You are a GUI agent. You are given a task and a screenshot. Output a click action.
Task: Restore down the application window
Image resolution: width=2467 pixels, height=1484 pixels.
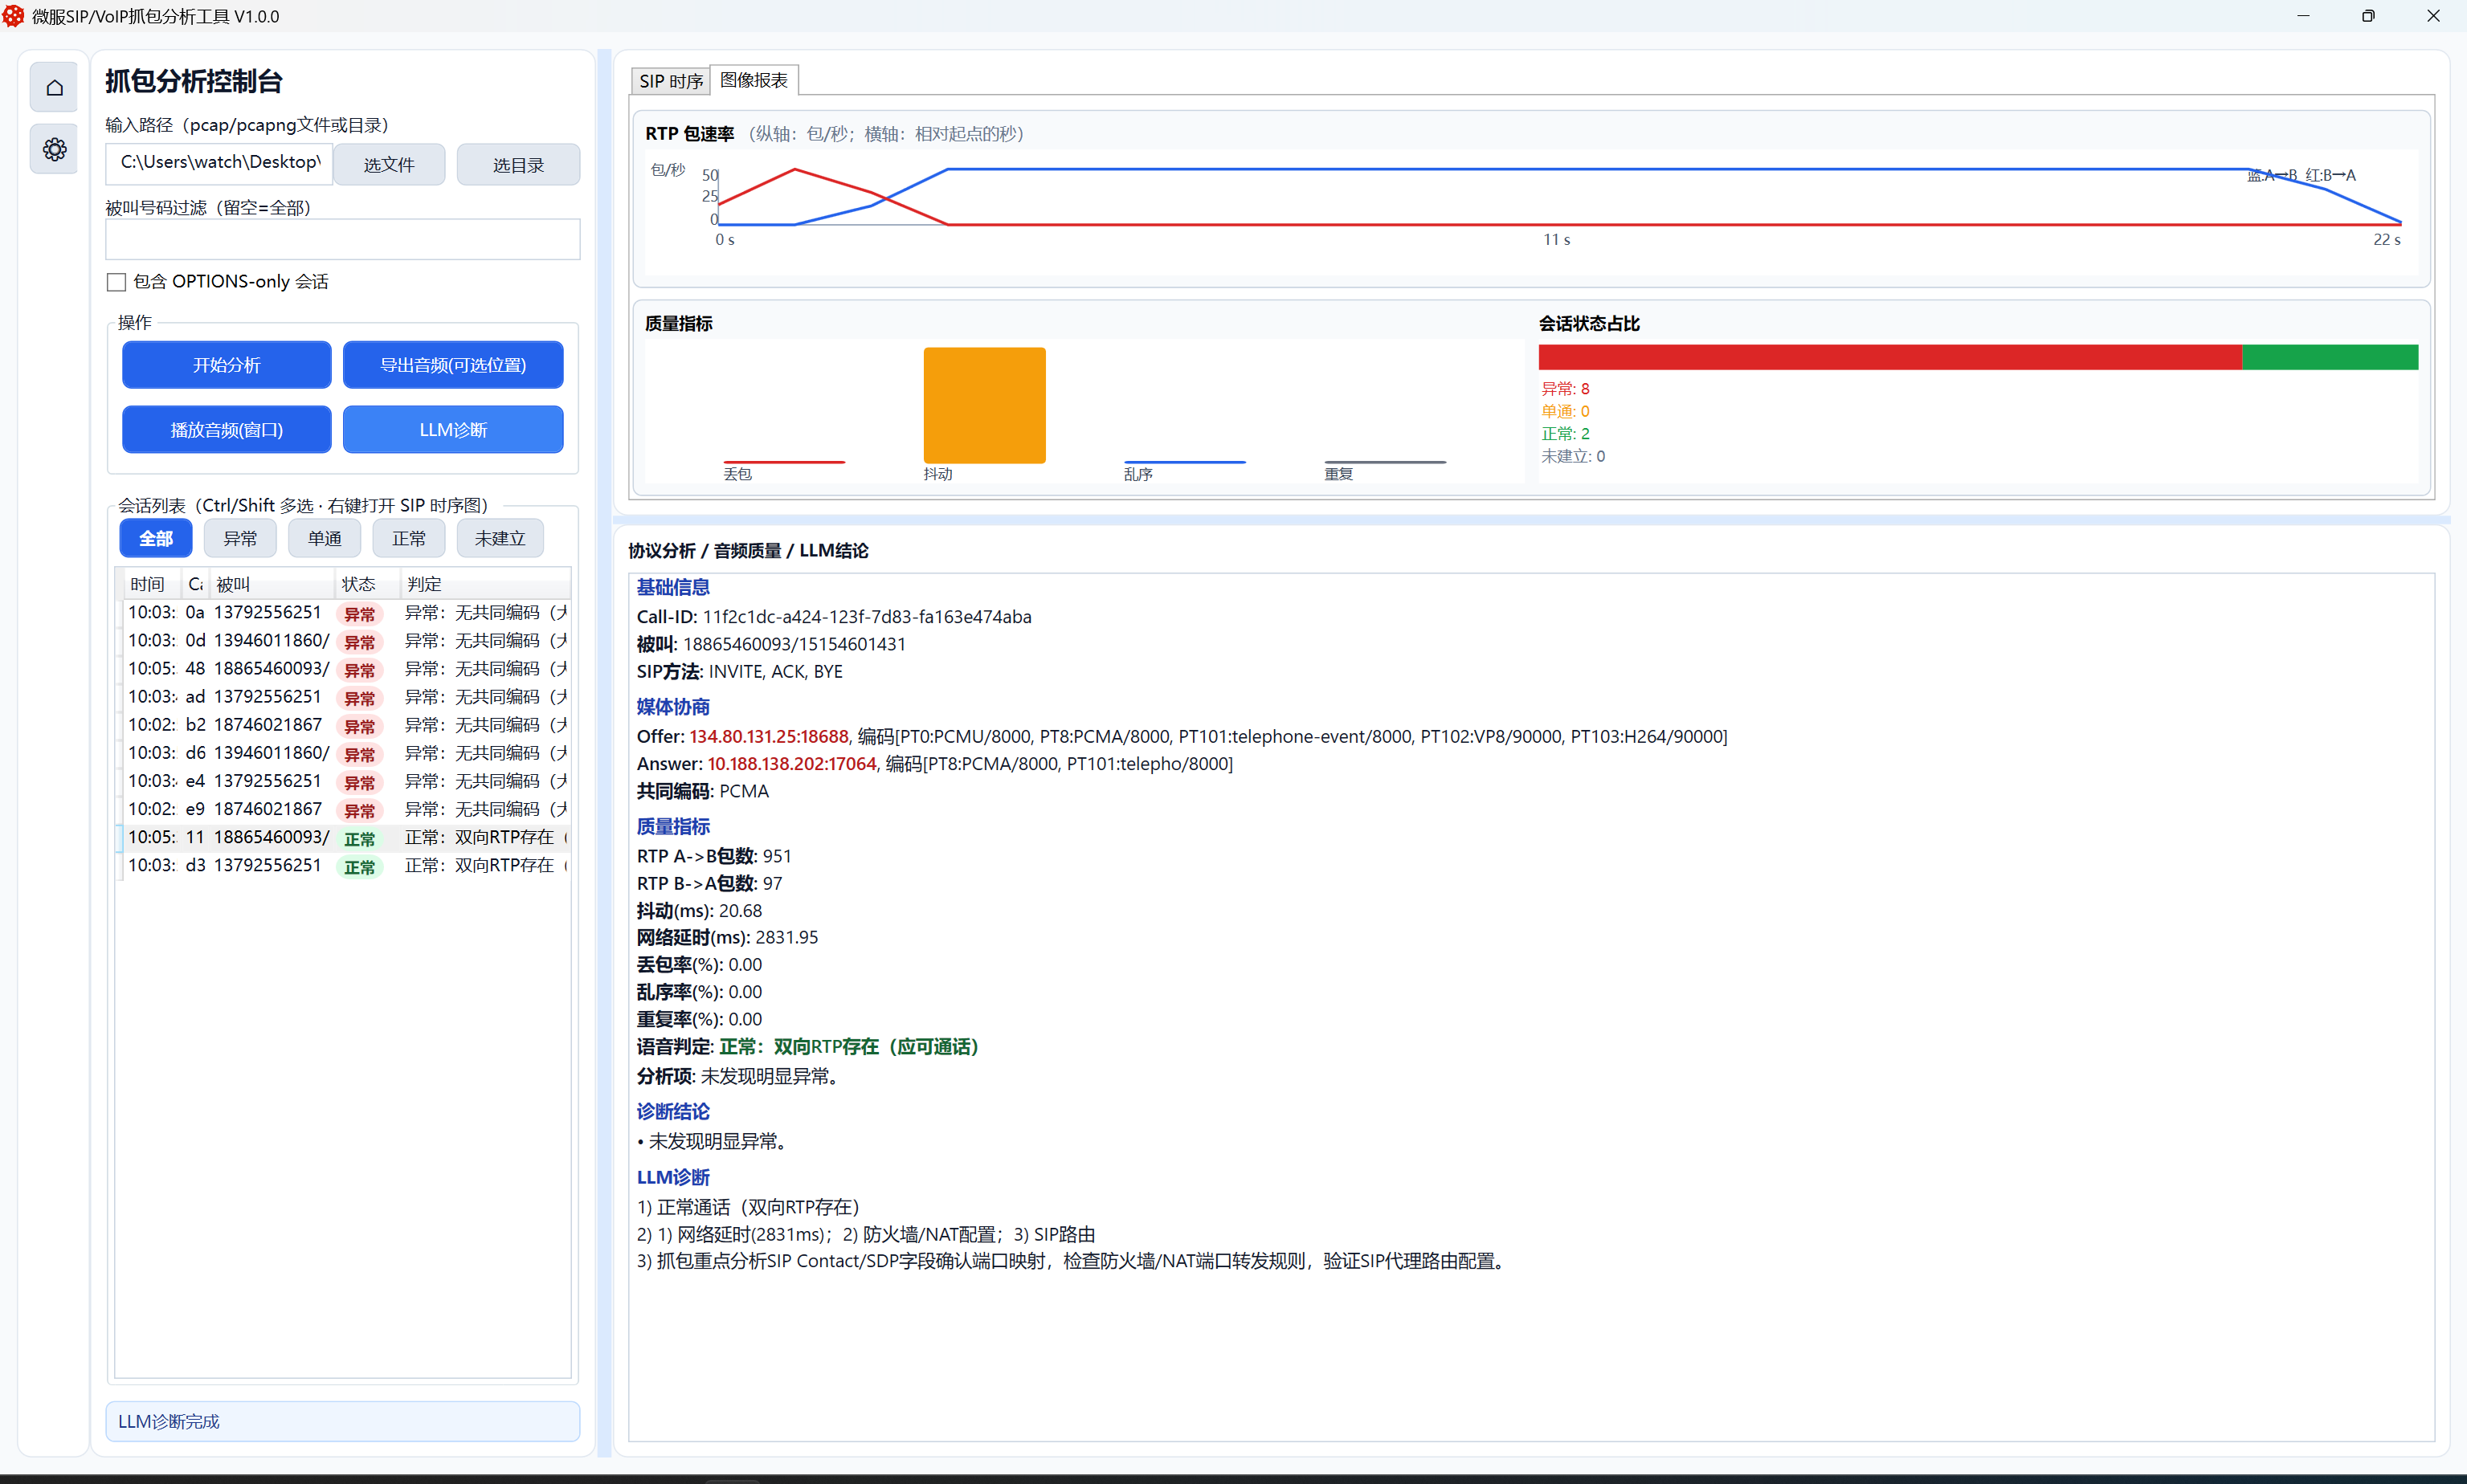2367,16
